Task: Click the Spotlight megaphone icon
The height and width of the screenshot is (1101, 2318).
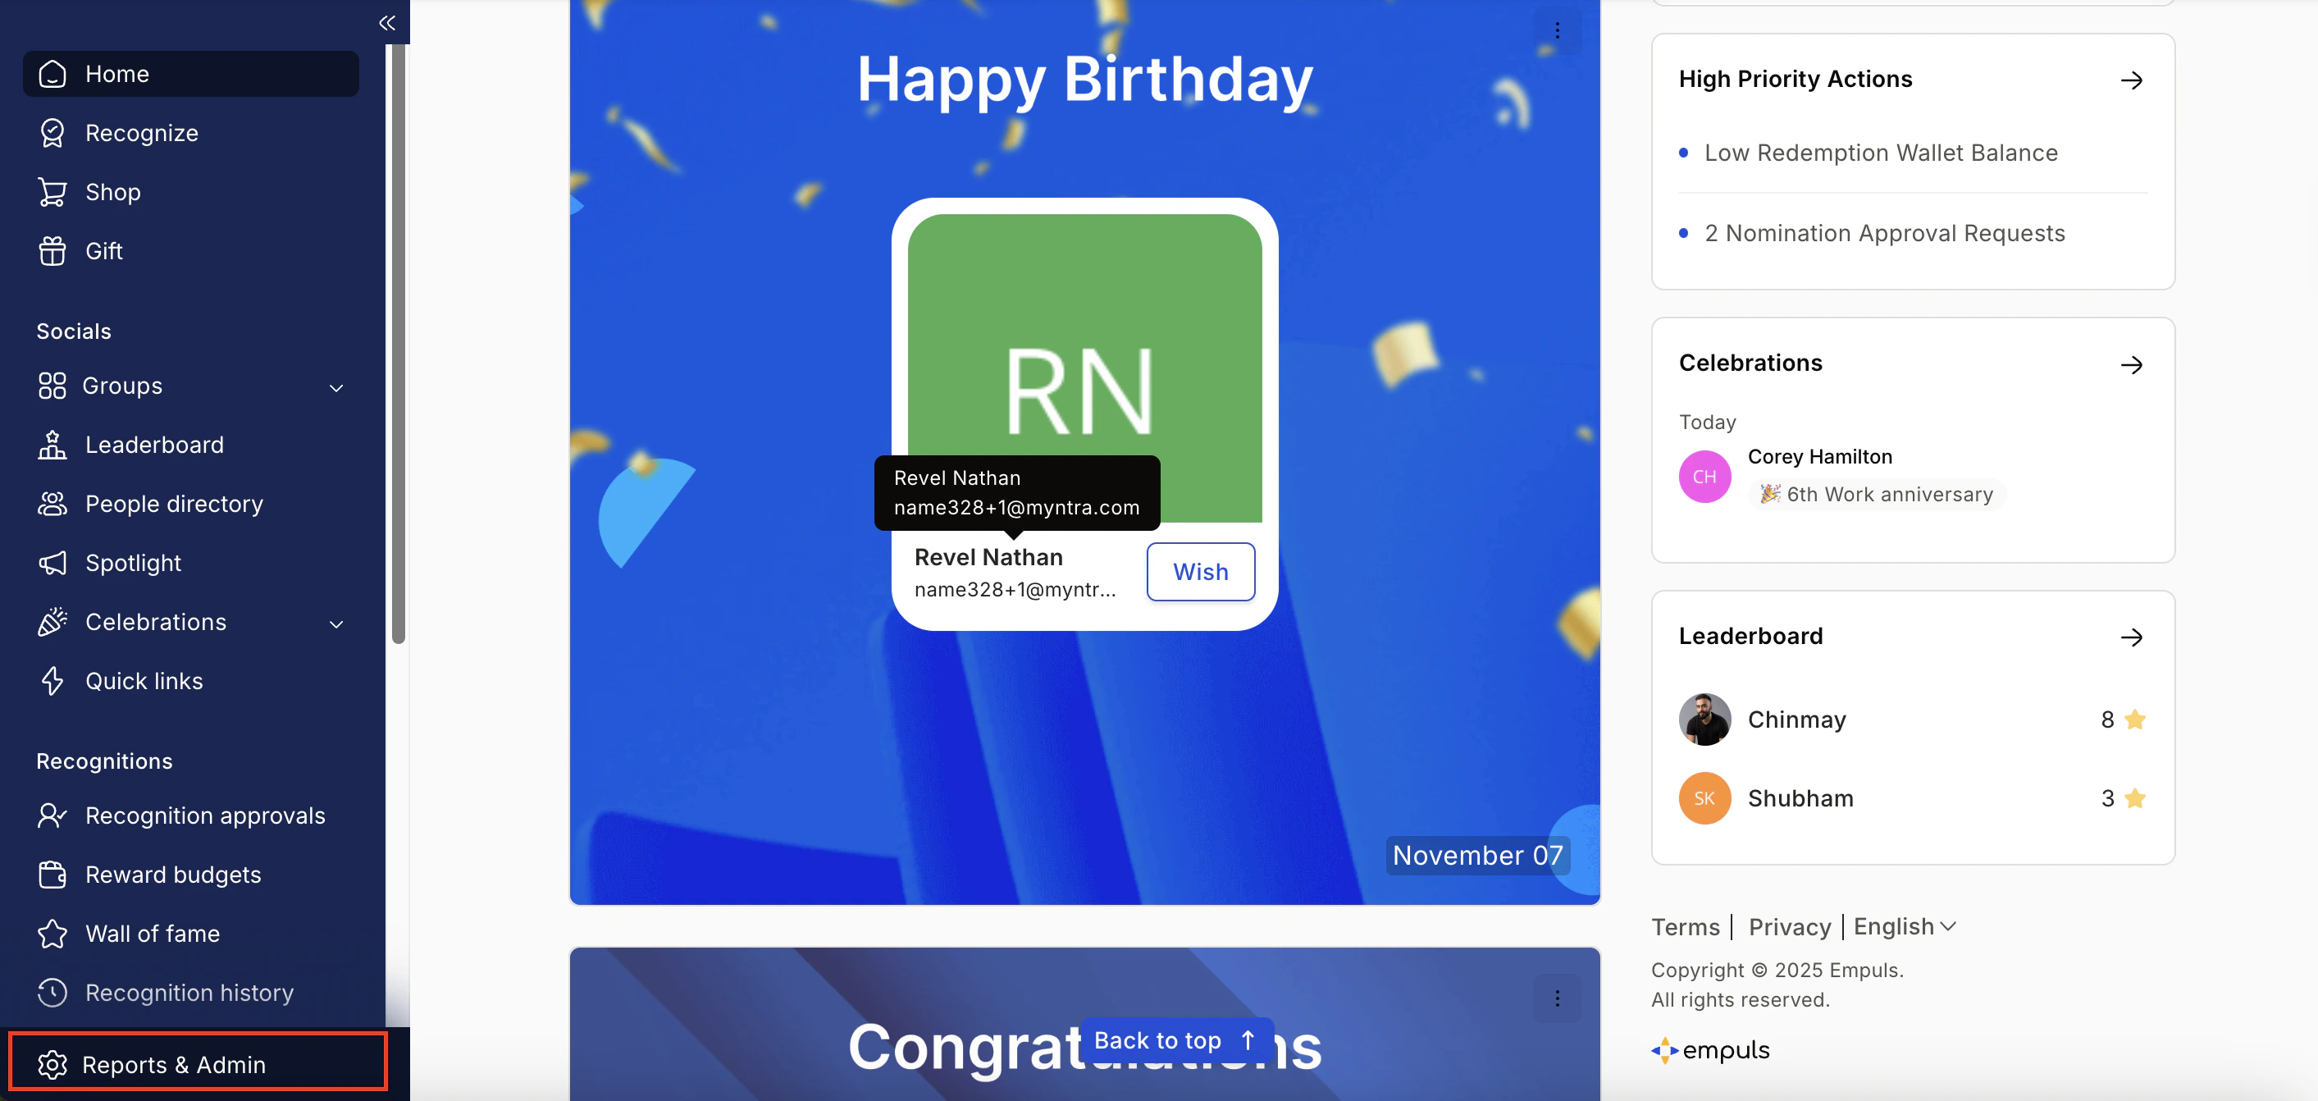Action: click(x=52, y=563)
